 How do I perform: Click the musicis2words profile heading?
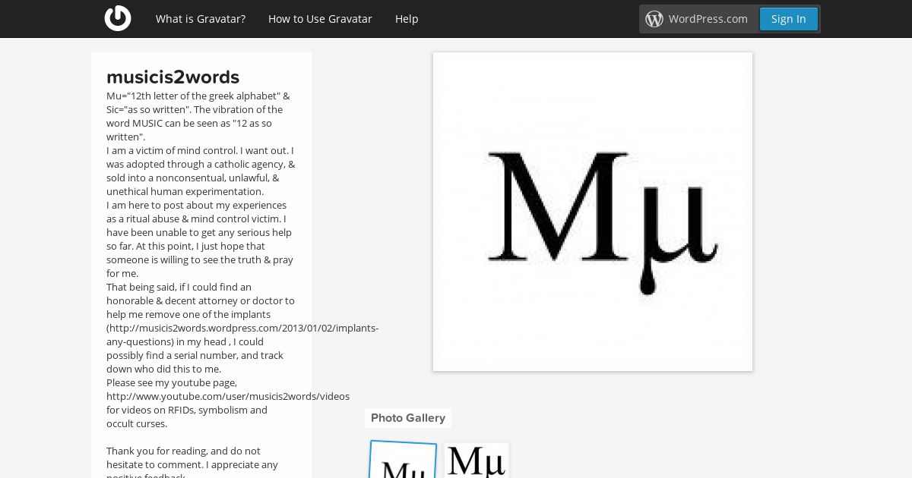(173, 77)
